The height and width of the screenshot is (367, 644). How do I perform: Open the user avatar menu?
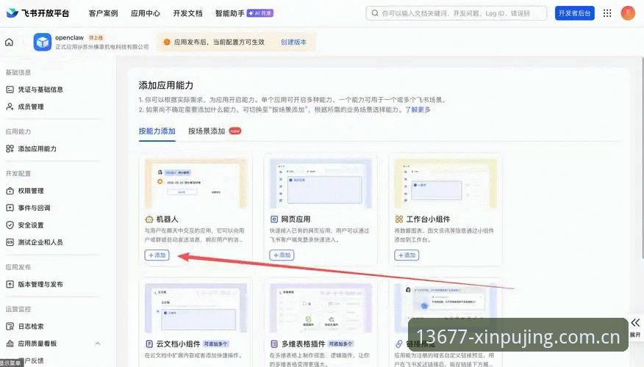(628, 13)
